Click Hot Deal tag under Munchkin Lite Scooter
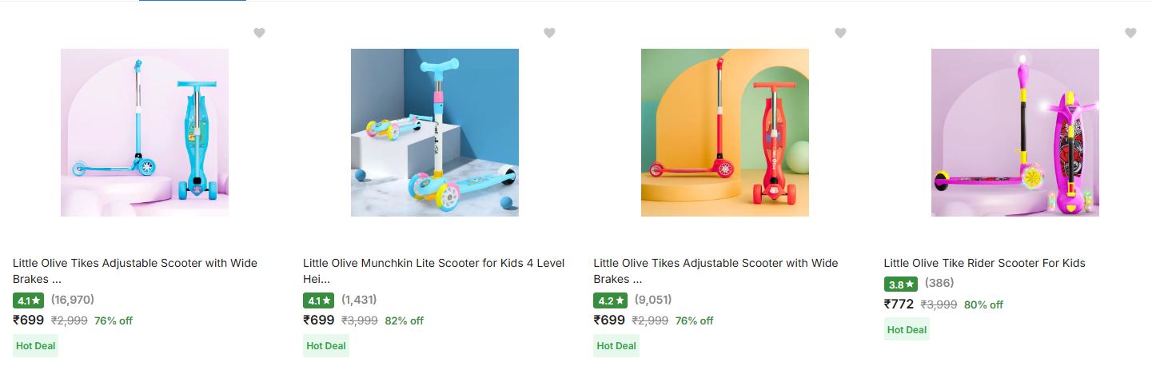The width and height of the screenshot is (1152, 374). (326, 346)
